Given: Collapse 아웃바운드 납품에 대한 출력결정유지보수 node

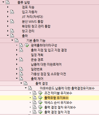Looking at the screenshot, I should point(26,88).
